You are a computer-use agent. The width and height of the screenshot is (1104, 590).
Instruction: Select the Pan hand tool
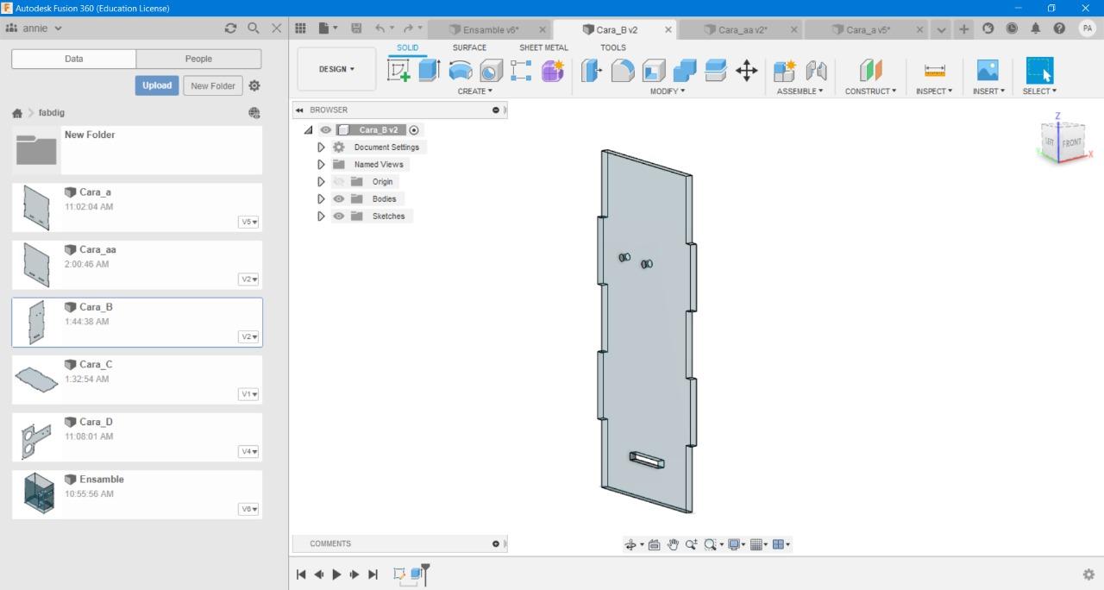click(673, 544)
